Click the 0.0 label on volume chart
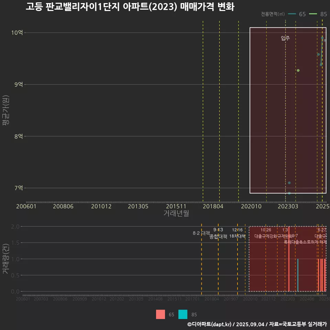The image size is (330, 330). (15, 291)
